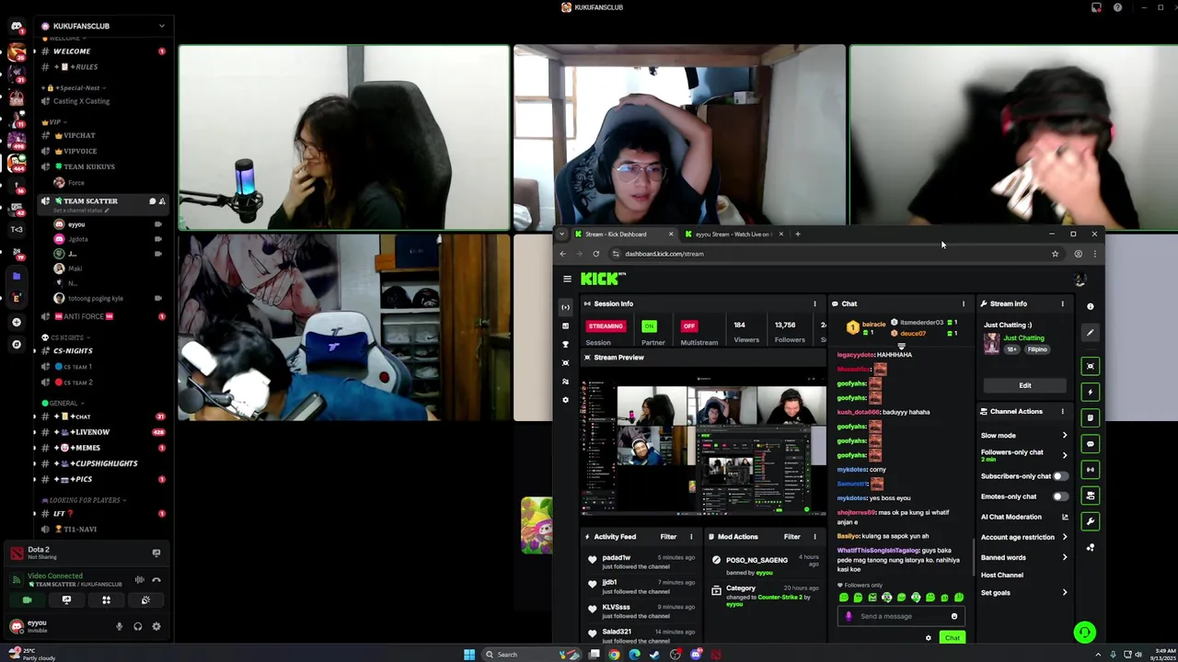The image size is (1178, 662).
Task: Click Edit button in Stream info
Action: pos(1024,385)
